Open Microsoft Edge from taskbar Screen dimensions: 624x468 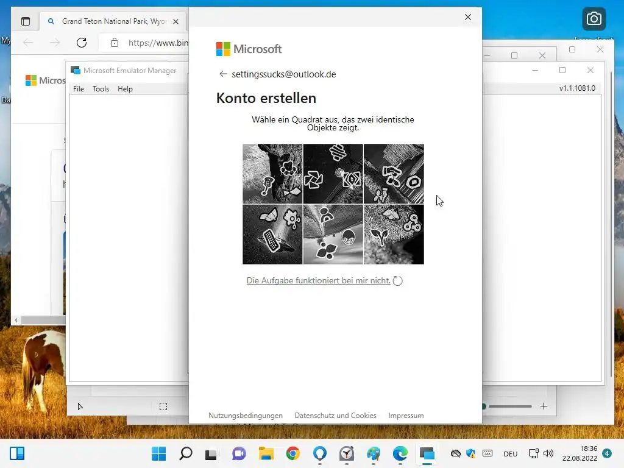tap(400, 453)
